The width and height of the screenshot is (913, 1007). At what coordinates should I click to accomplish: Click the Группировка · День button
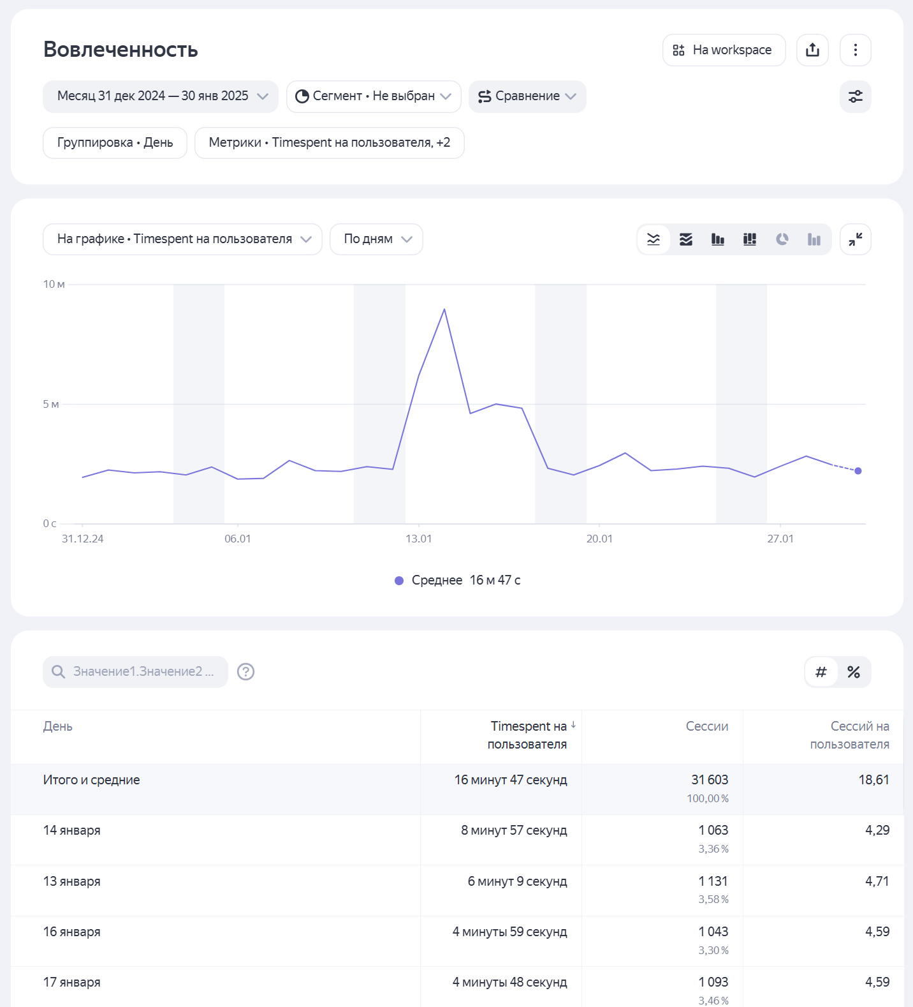pyautogui.click(x=115, y=142)
